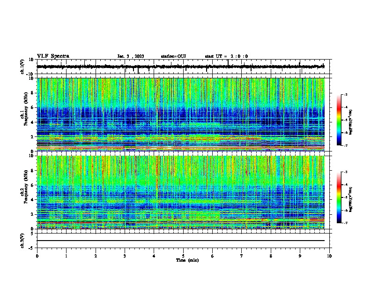Click the "station=OUI" header label
371x287 pixels.
(173, 56)
